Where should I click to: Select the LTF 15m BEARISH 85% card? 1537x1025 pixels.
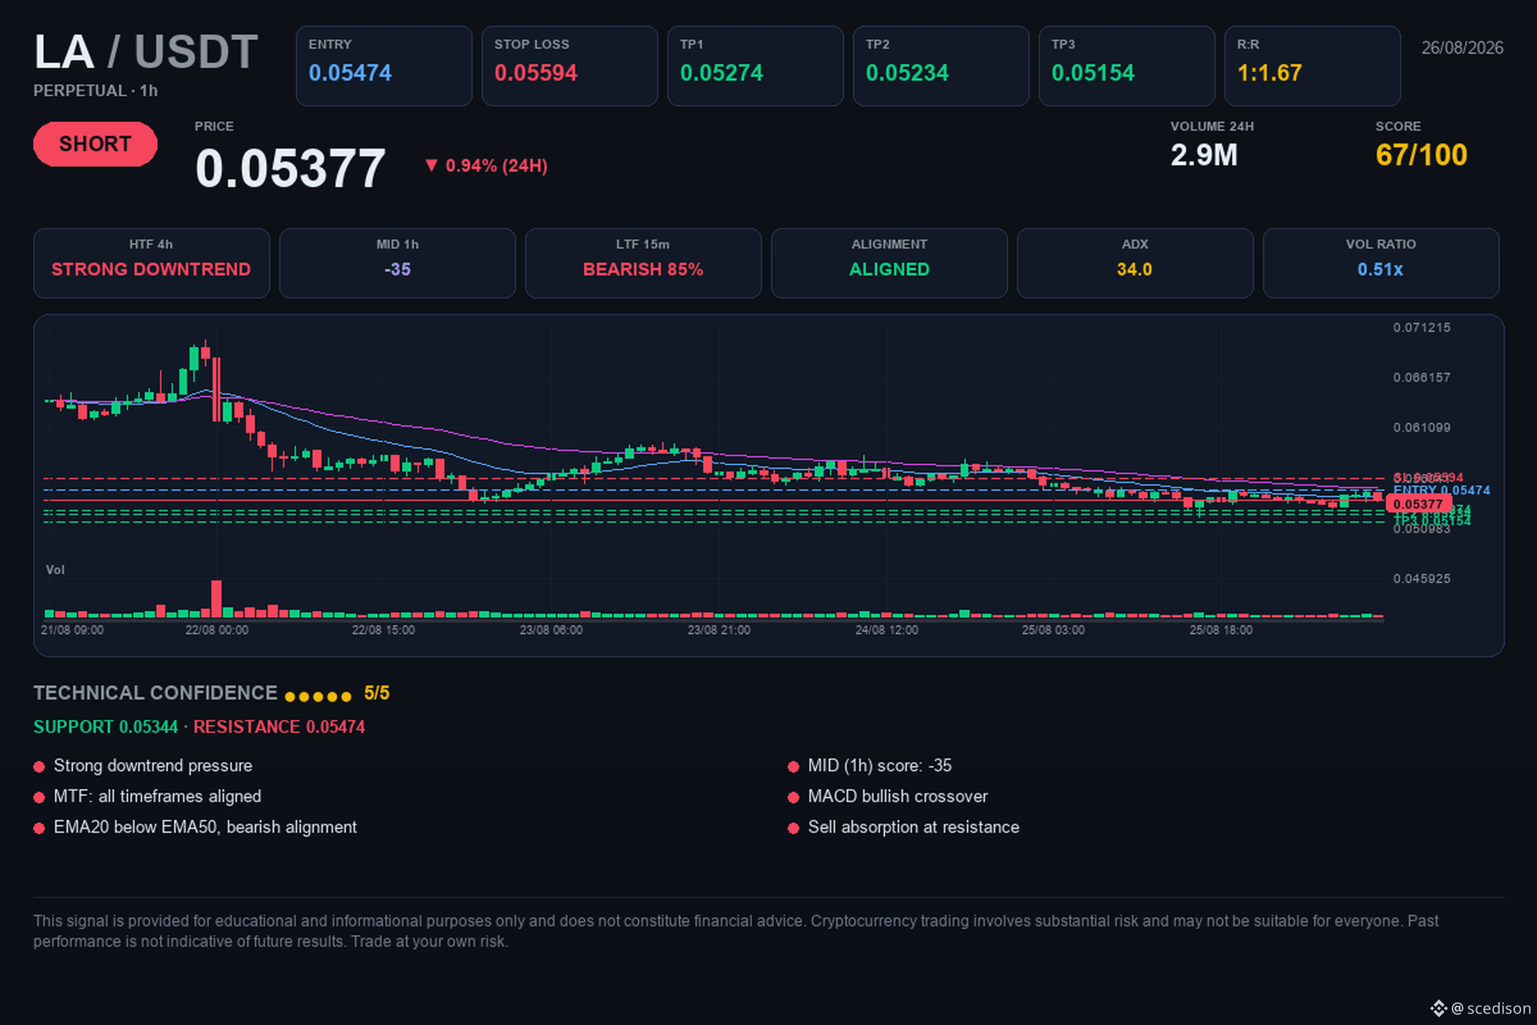point(643,263)
